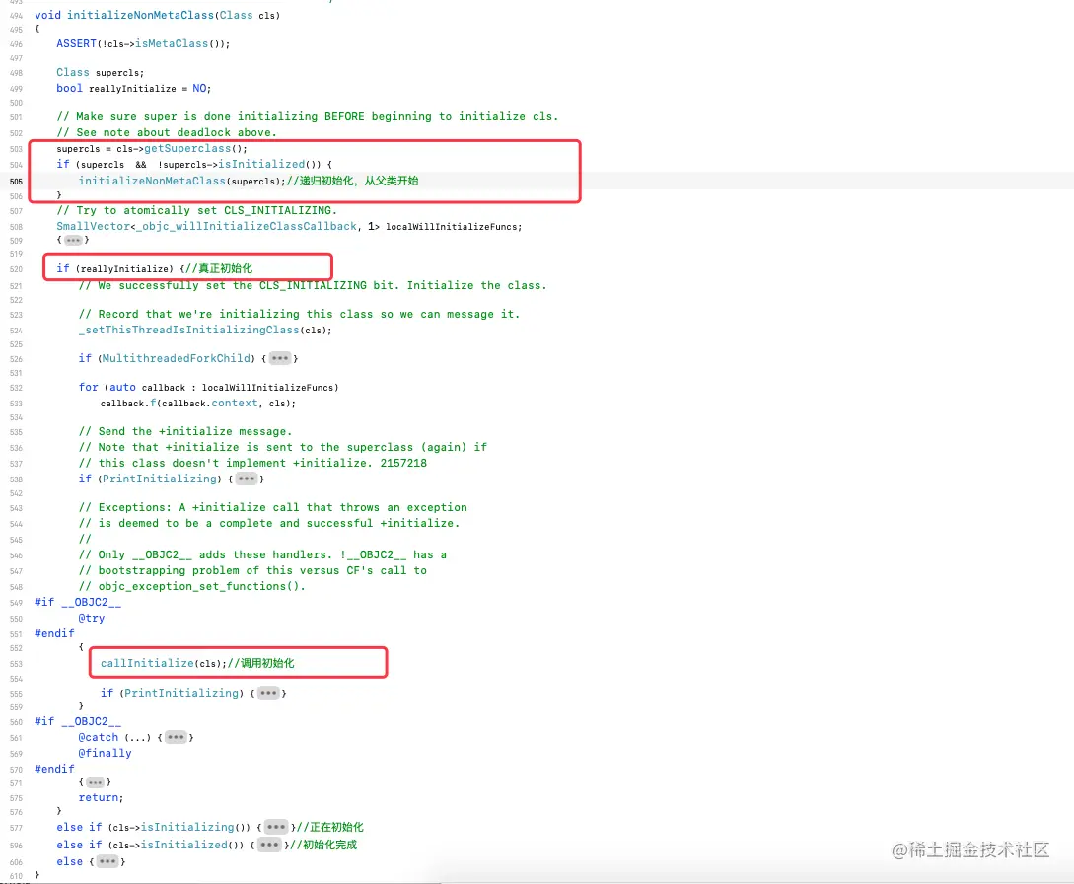Click line number 520 in the gutter
The width and height of the screenshot is (1074, 884).
(17, 269)
